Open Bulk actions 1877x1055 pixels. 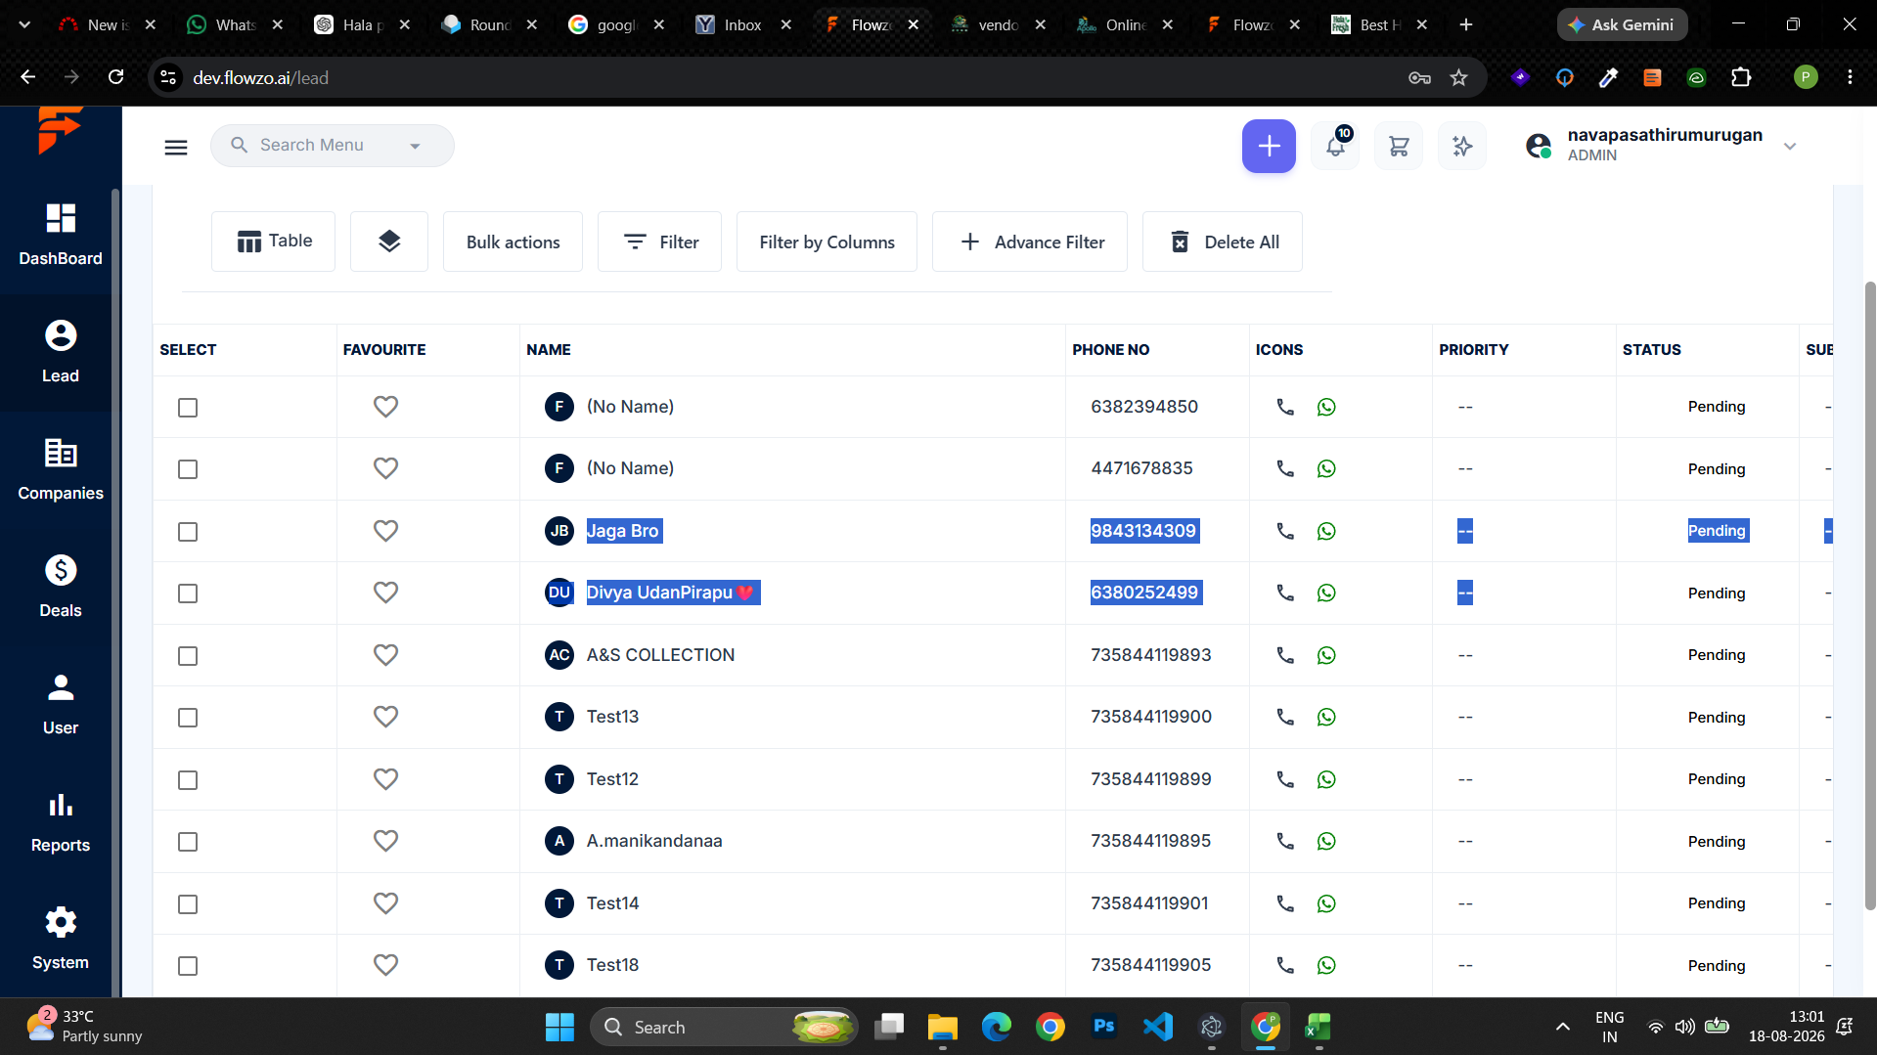click(513, 242)
